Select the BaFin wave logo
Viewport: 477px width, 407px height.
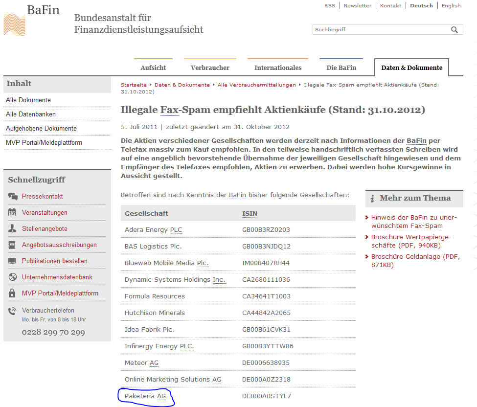click(14, 23)
